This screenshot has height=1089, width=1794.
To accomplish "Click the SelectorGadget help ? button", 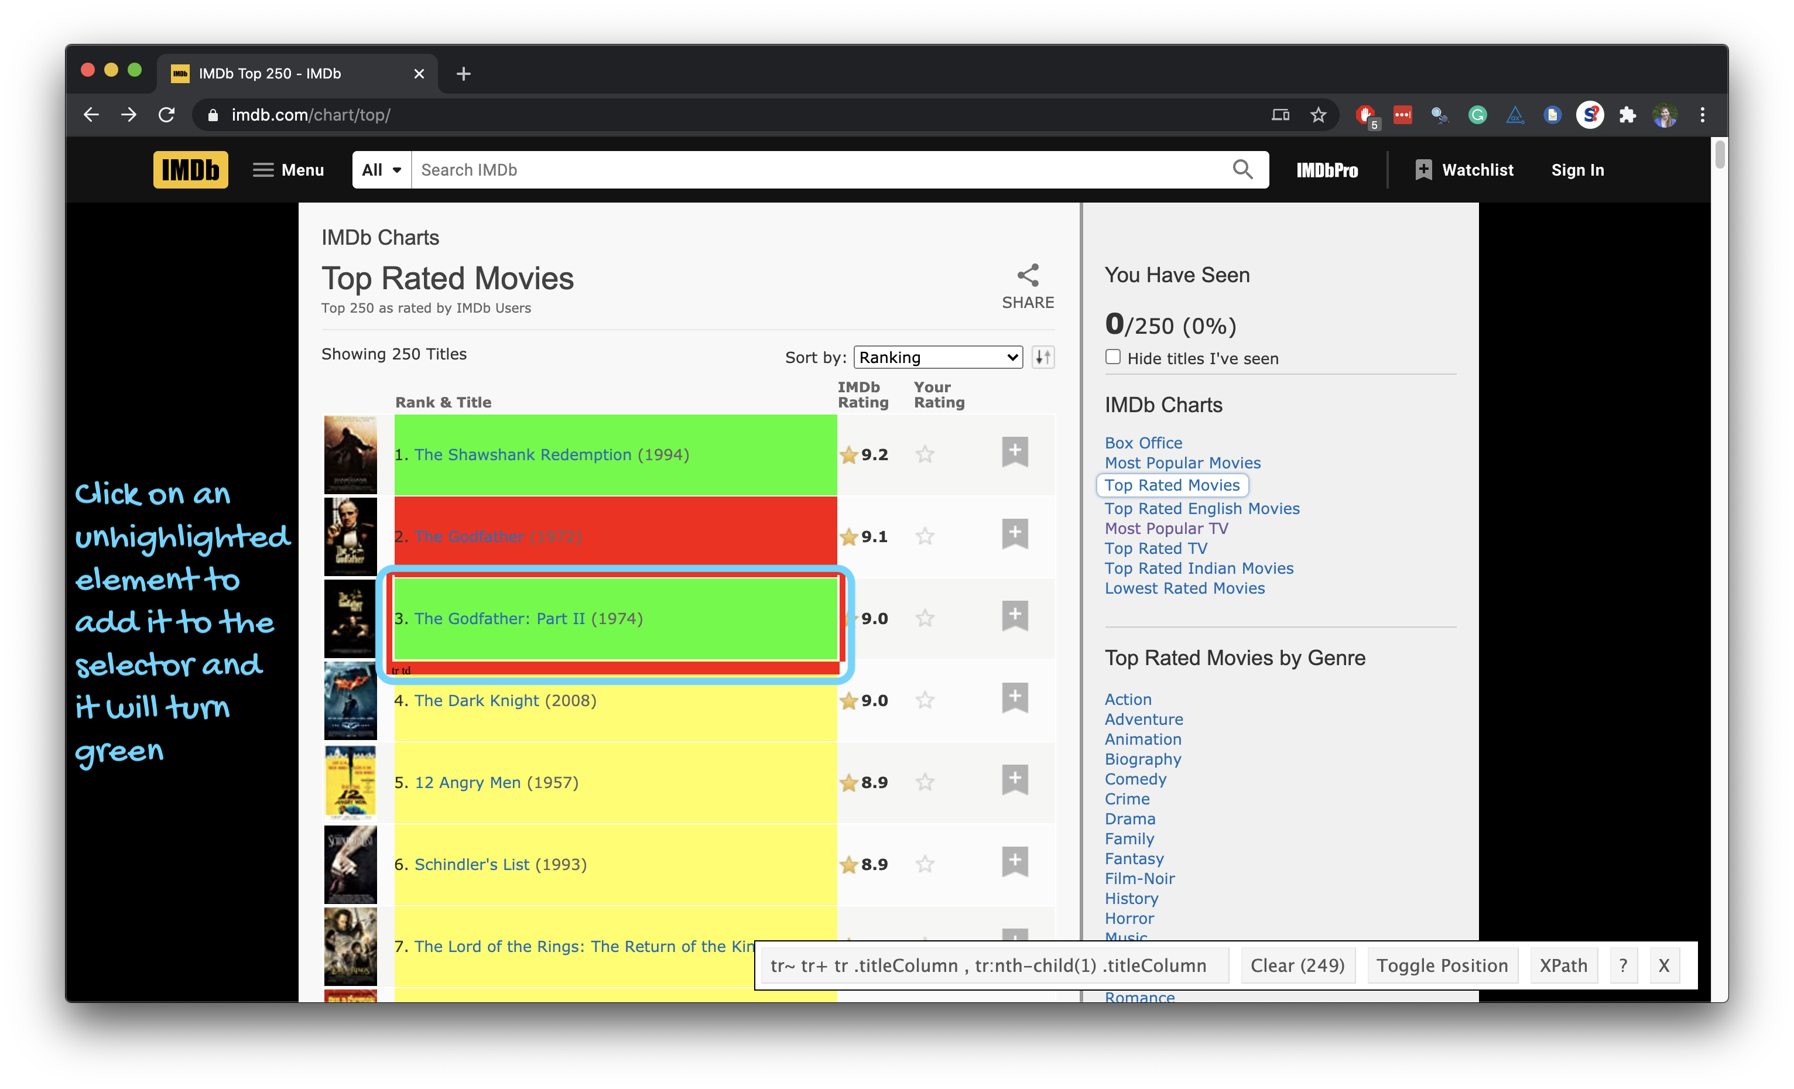I will click(x=1623, y=965).
